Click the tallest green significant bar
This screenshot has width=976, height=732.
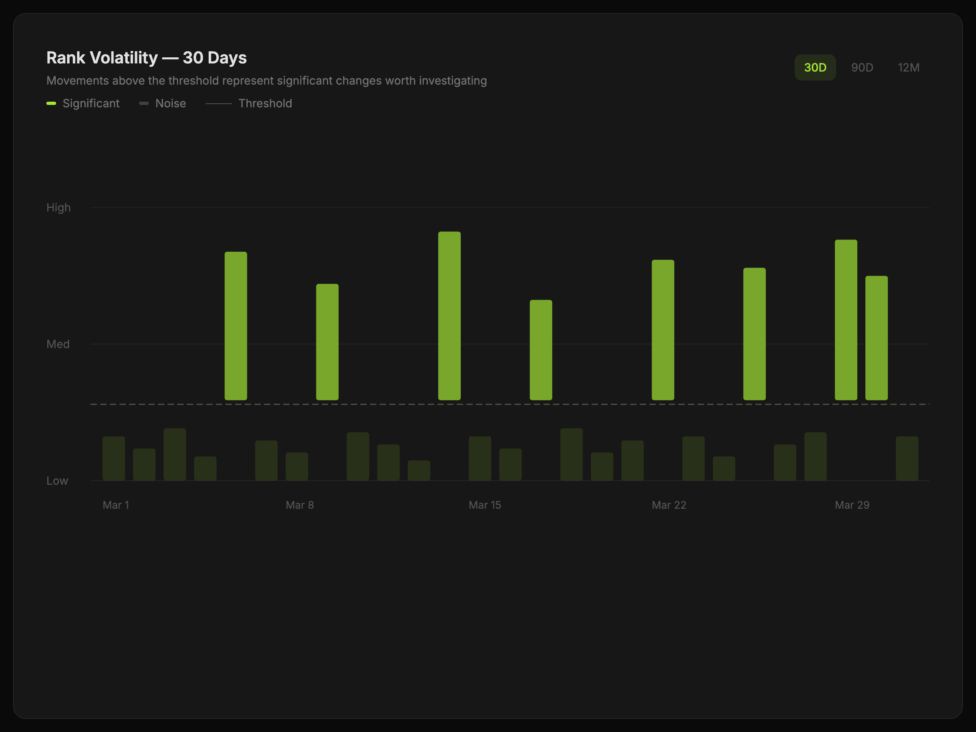[x=449, y=316]
